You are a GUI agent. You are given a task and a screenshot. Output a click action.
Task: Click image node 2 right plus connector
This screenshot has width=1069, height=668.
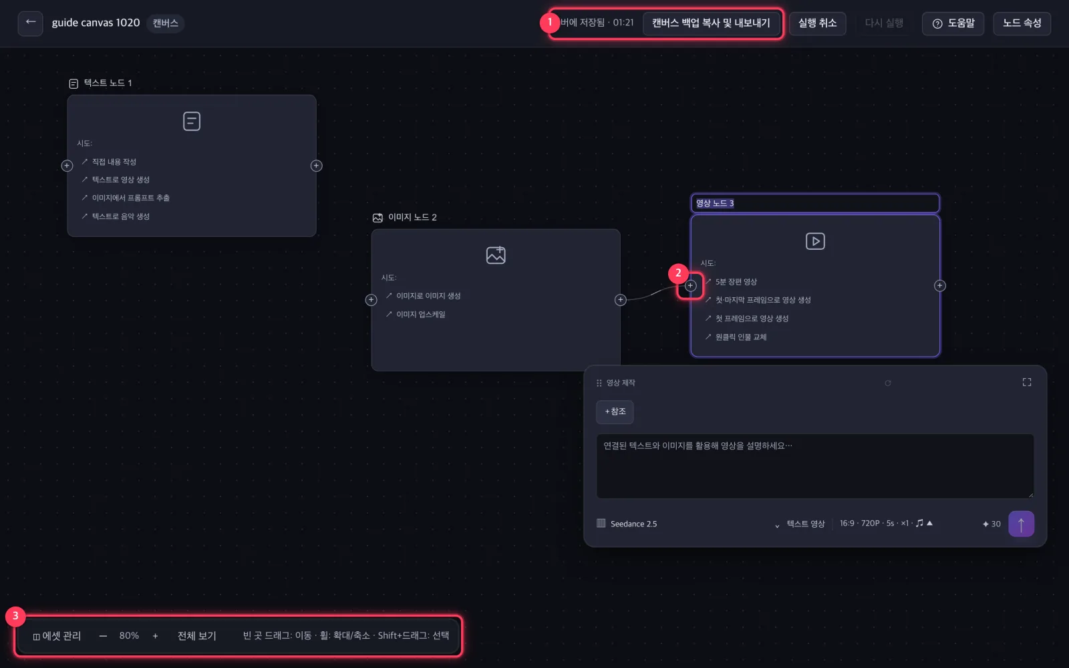click(621, 300)
